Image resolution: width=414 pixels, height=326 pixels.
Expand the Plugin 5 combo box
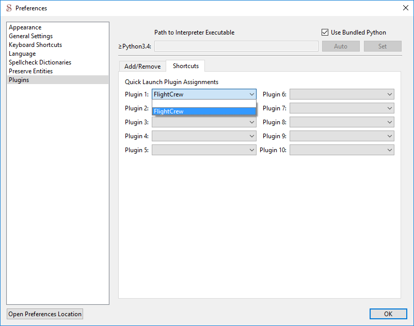coord(203,150)
